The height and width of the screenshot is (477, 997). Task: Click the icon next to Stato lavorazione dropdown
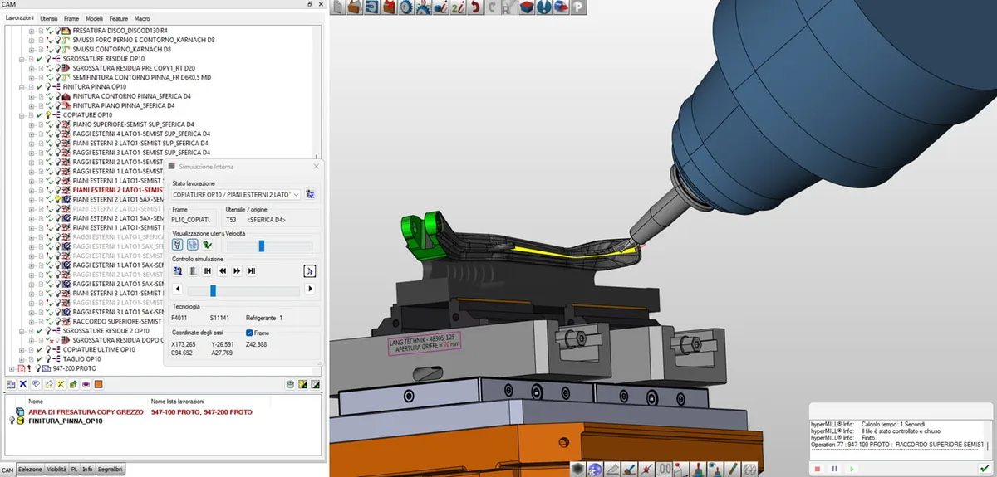coord(310,194)
